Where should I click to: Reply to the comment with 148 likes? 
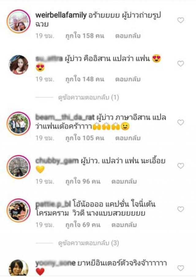[x=128, y=79]
